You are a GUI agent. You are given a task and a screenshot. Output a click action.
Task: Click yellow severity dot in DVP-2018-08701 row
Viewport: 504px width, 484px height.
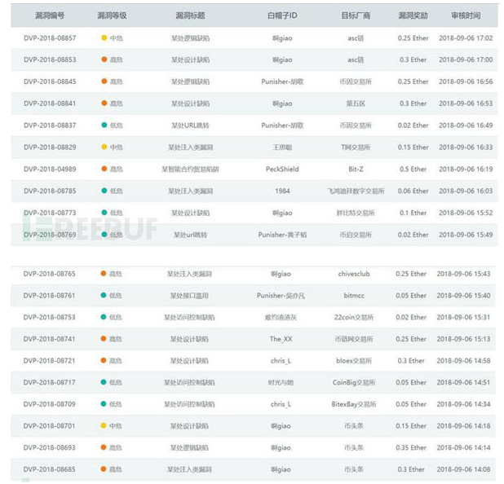pyautogui.click(x=104, y=426)
